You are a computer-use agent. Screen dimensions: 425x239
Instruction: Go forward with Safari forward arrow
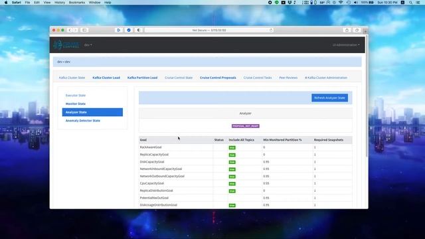tap(76, 30)
